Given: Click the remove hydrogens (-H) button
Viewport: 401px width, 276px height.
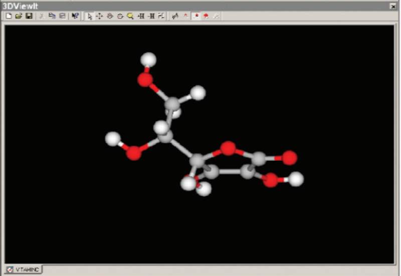Looking at the screenshot, I should (151, 16).
